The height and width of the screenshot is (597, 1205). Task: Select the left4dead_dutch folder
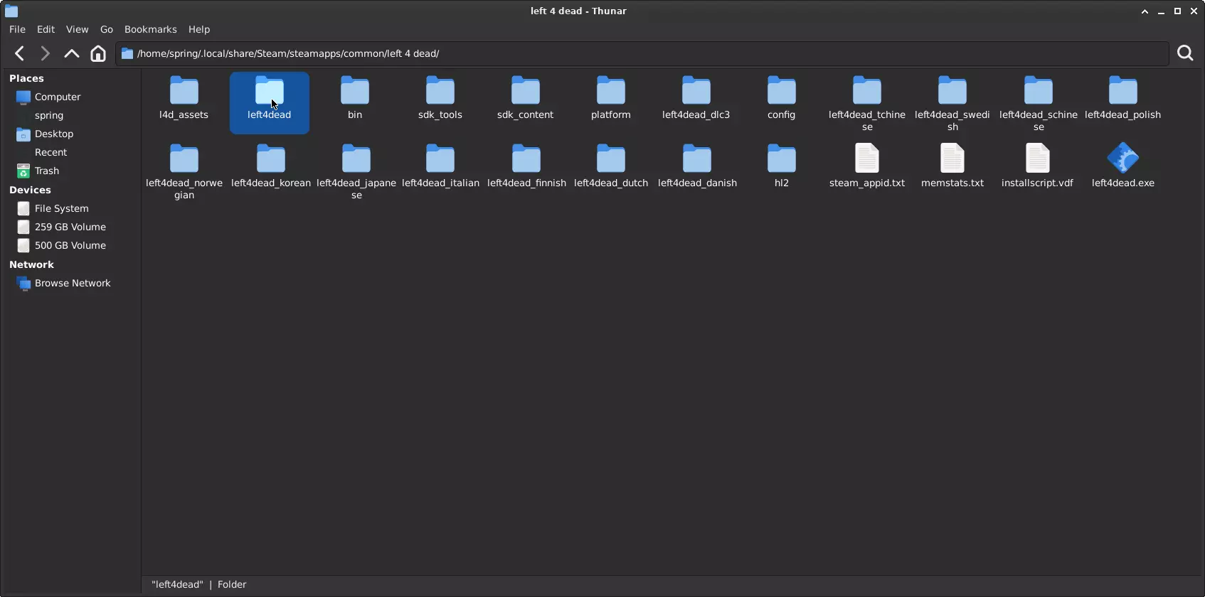pos(611,166)
